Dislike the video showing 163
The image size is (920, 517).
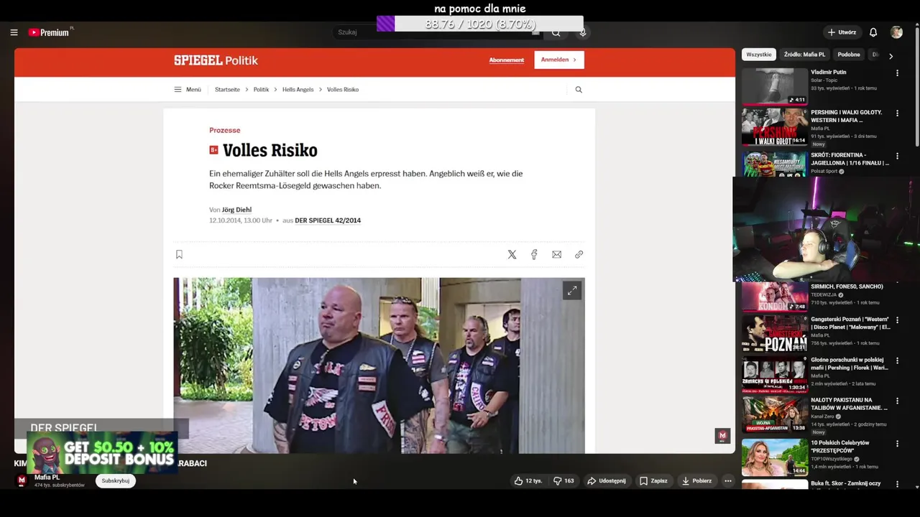(x=563, y=481)
